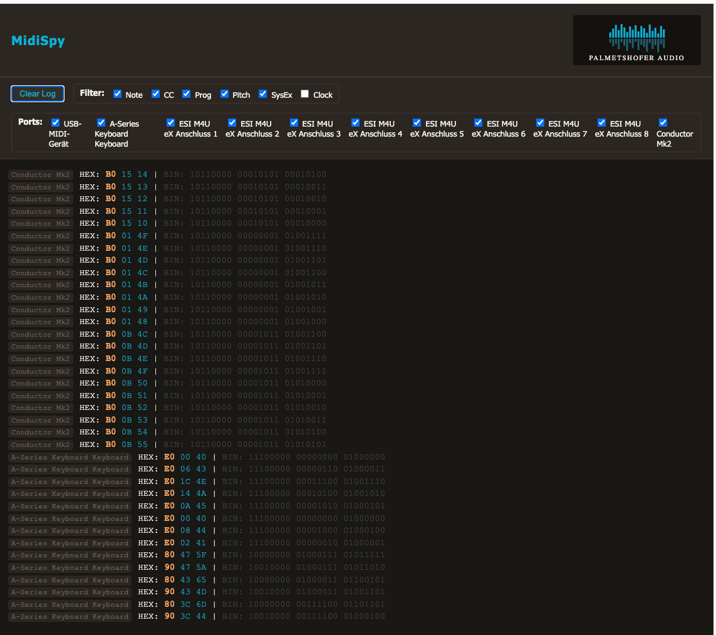
Task: Click the Palmetshofer Audio logo
Action: 636,40
